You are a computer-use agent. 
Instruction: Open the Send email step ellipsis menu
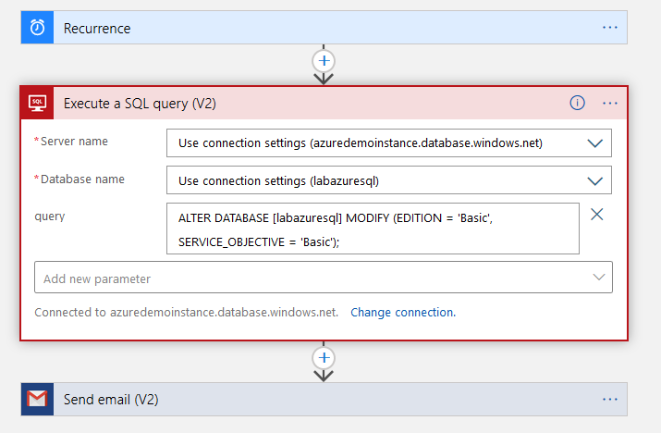tap(610, 400)
